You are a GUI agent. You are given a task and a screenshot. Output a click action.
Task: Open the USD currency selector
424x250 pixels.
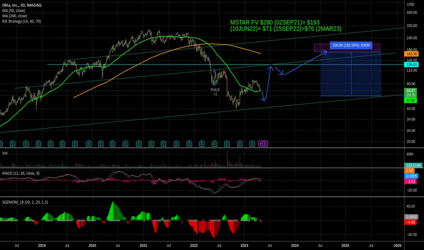tap(410, 5)
